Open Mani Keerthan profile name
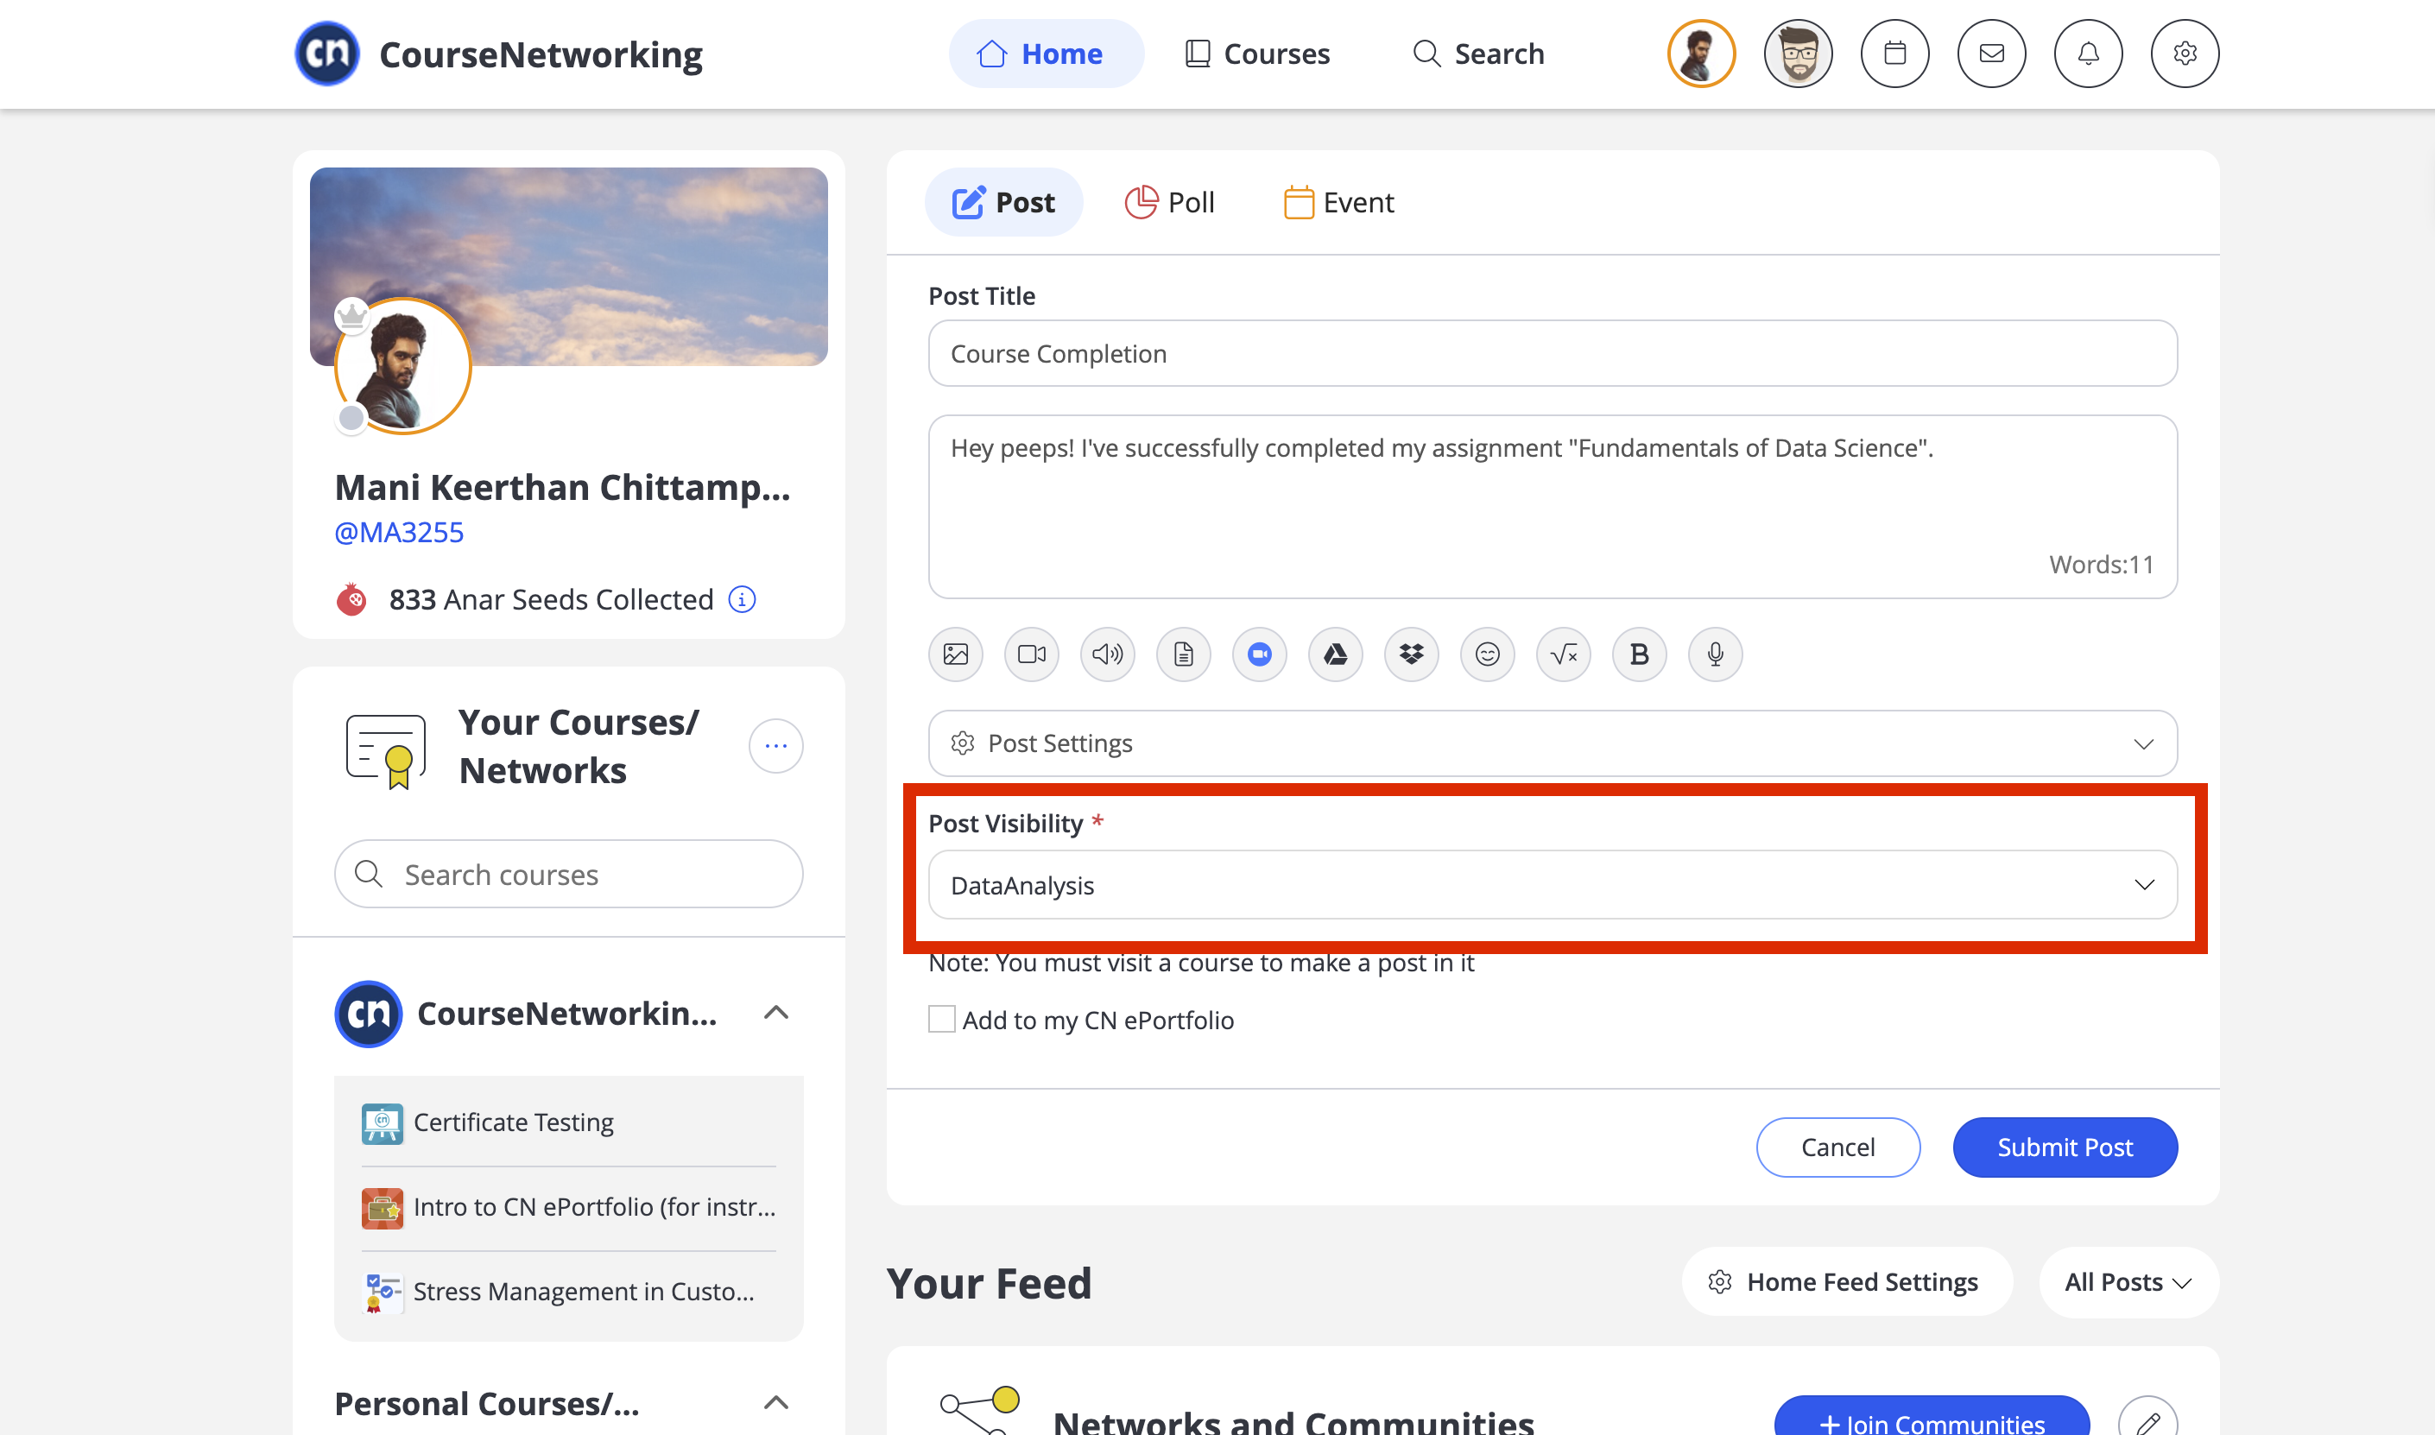 coord(563,487)
